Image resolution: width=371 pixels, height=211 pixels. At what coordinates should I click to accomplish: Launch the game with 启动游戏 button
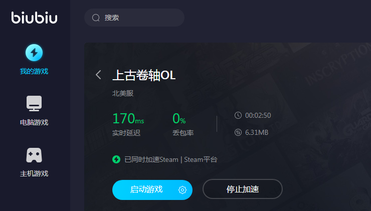152,190
